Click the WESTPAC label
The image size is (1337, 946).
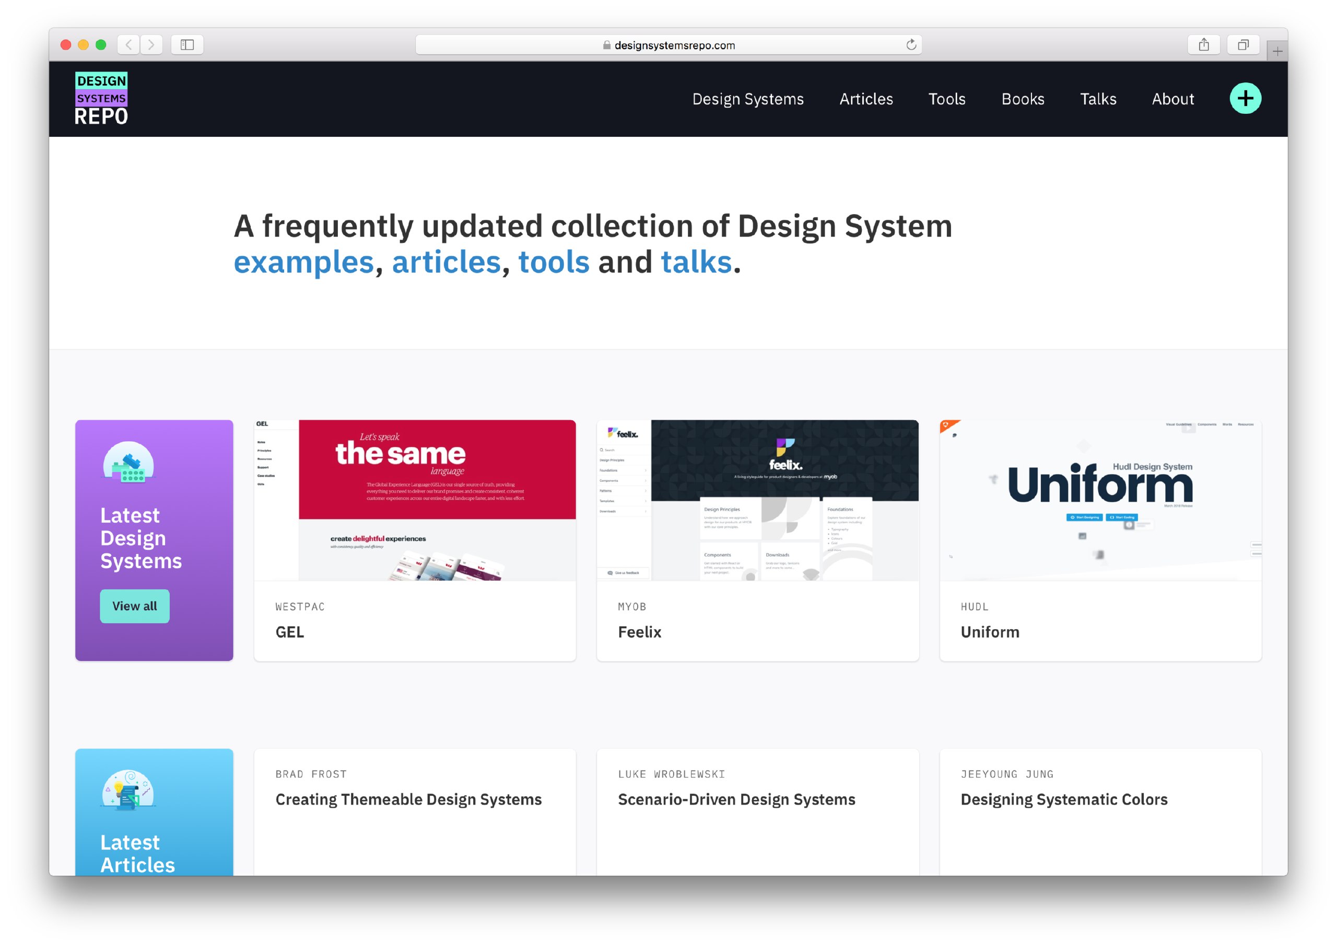[x=300, y=607]
